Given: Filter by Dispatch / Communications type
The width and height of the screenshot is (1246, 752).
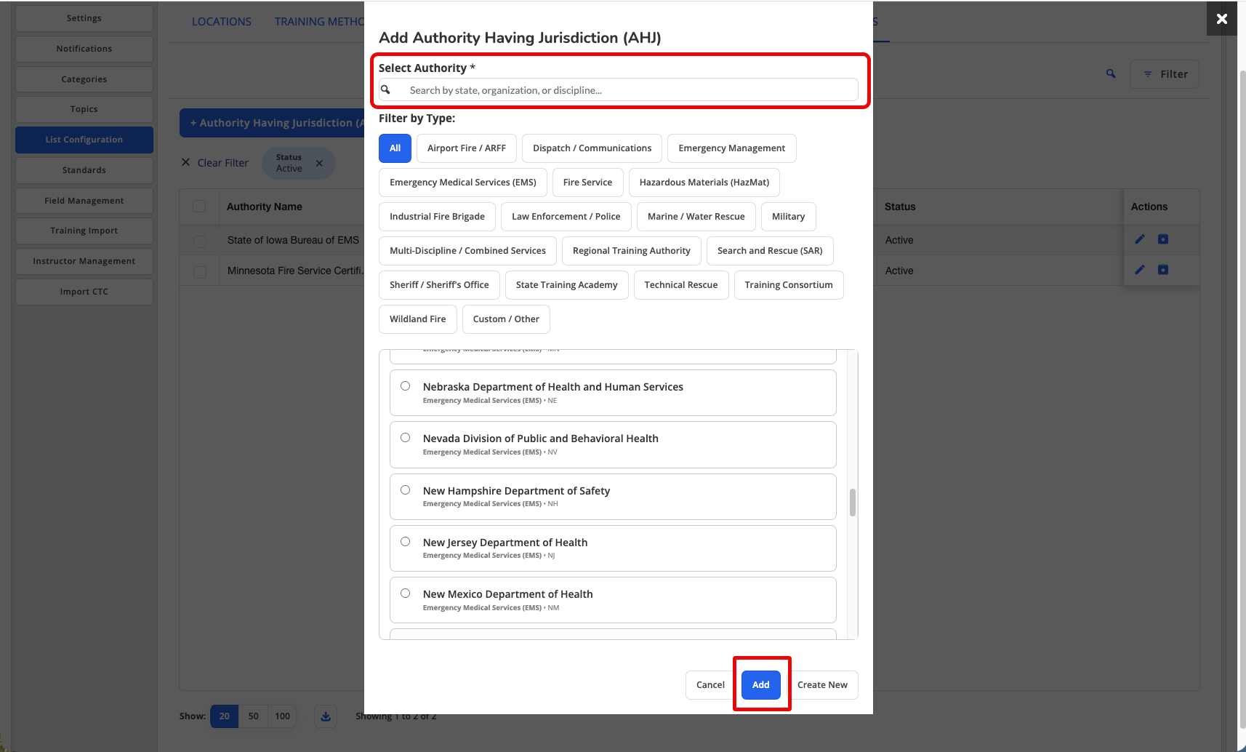Looking at the screenshot, I should tap(592, 148).
